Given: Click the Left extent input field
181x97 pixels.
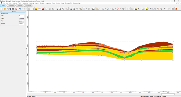Looking at the screenshot, I should pyautogui.click(x=22, y=16).
